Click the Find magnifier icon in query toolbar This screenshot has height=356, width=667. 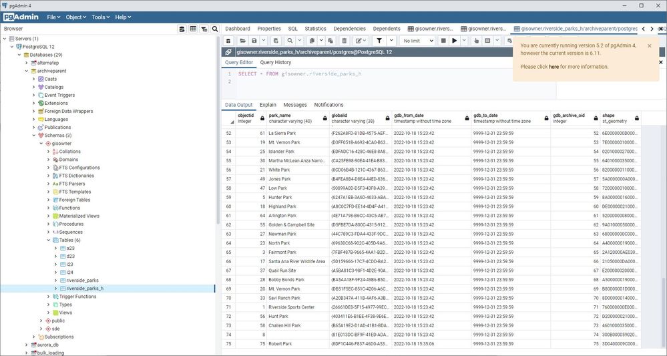(290, 41)
